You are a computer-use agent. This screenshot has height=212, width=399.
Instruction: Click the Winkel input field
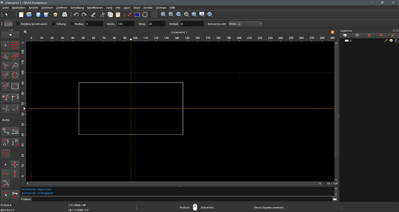pos(192,24)
